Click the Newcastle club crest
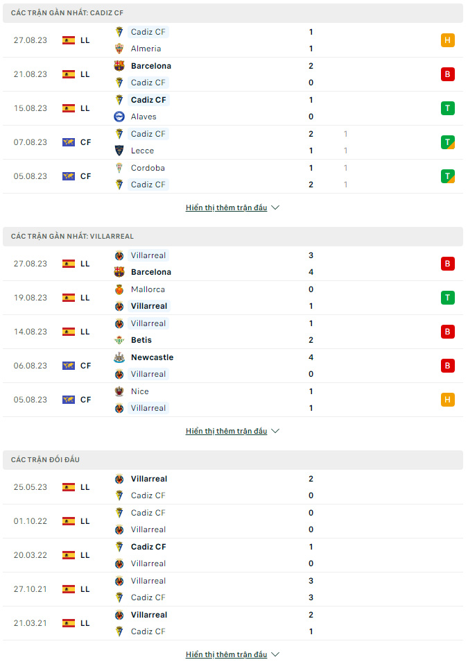468x662 pixels. tap(119, 357)
